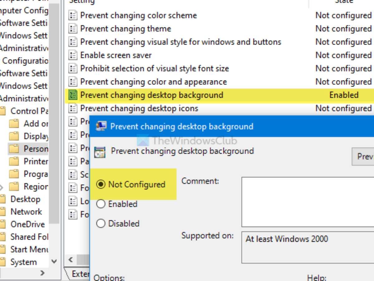Click the policy icon beside dialog heading
Viewport: 374px width, 281px height.
pyautogui.click(x=100, y=152)
